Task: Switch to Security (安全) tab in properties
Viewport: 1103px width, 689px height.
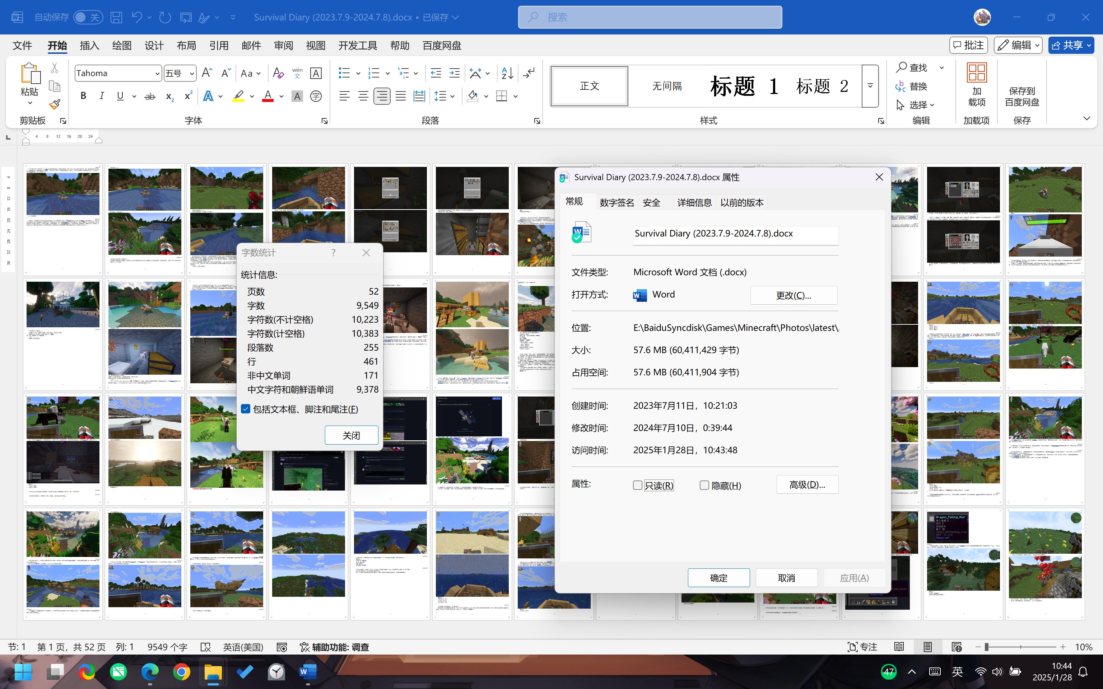Action: 651,202
